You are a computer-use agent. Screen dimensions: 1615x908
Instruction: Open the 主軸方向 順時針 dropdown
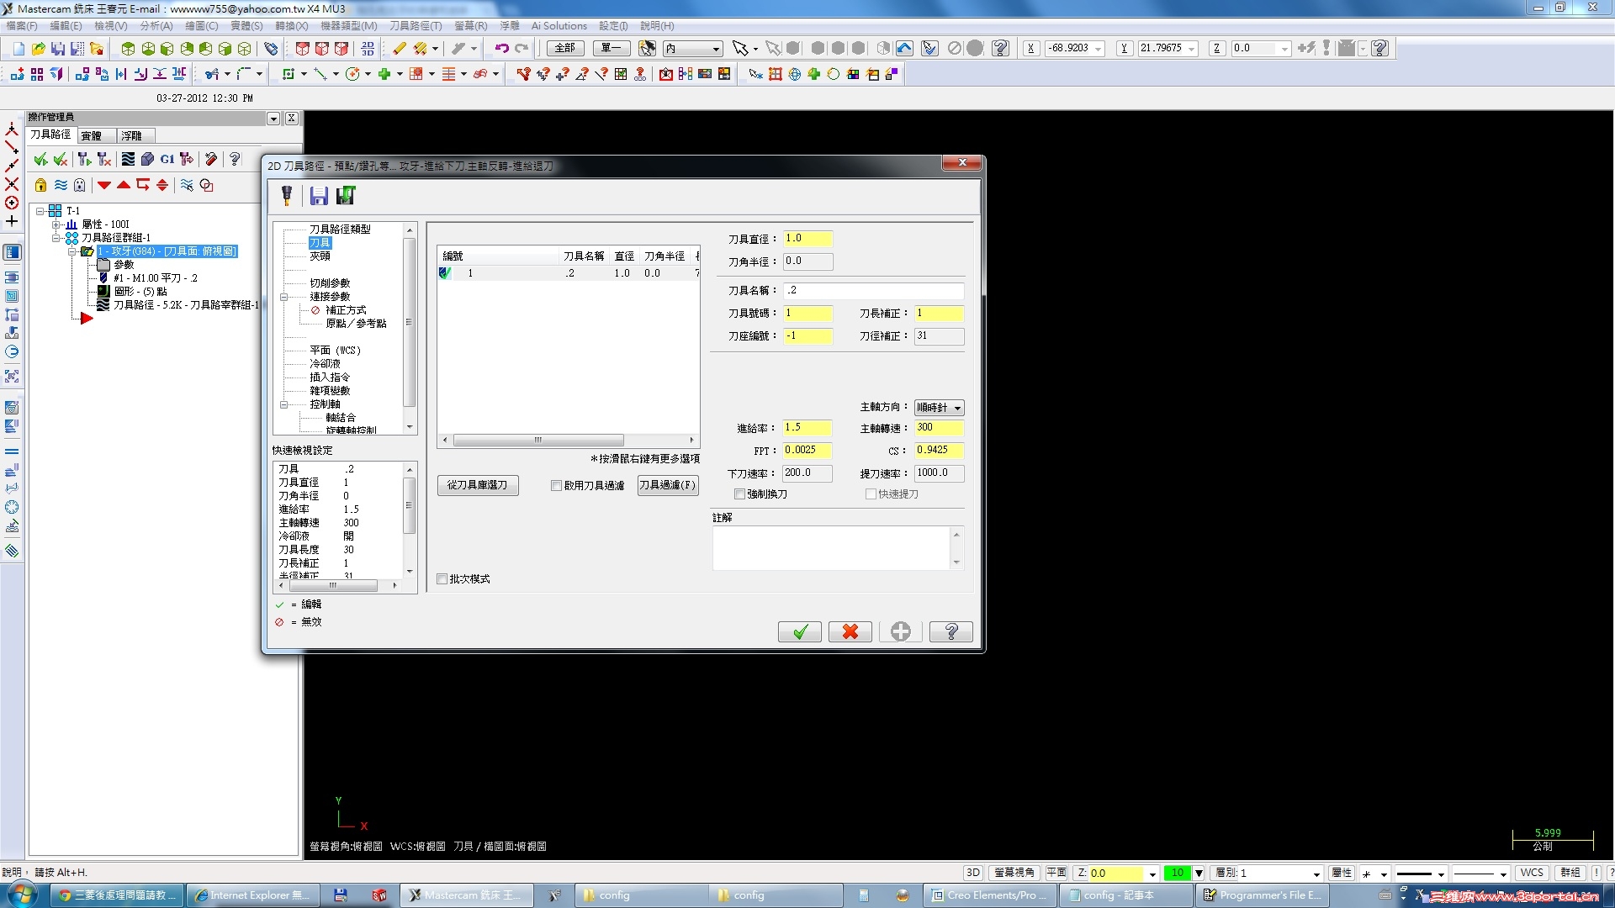939,408
